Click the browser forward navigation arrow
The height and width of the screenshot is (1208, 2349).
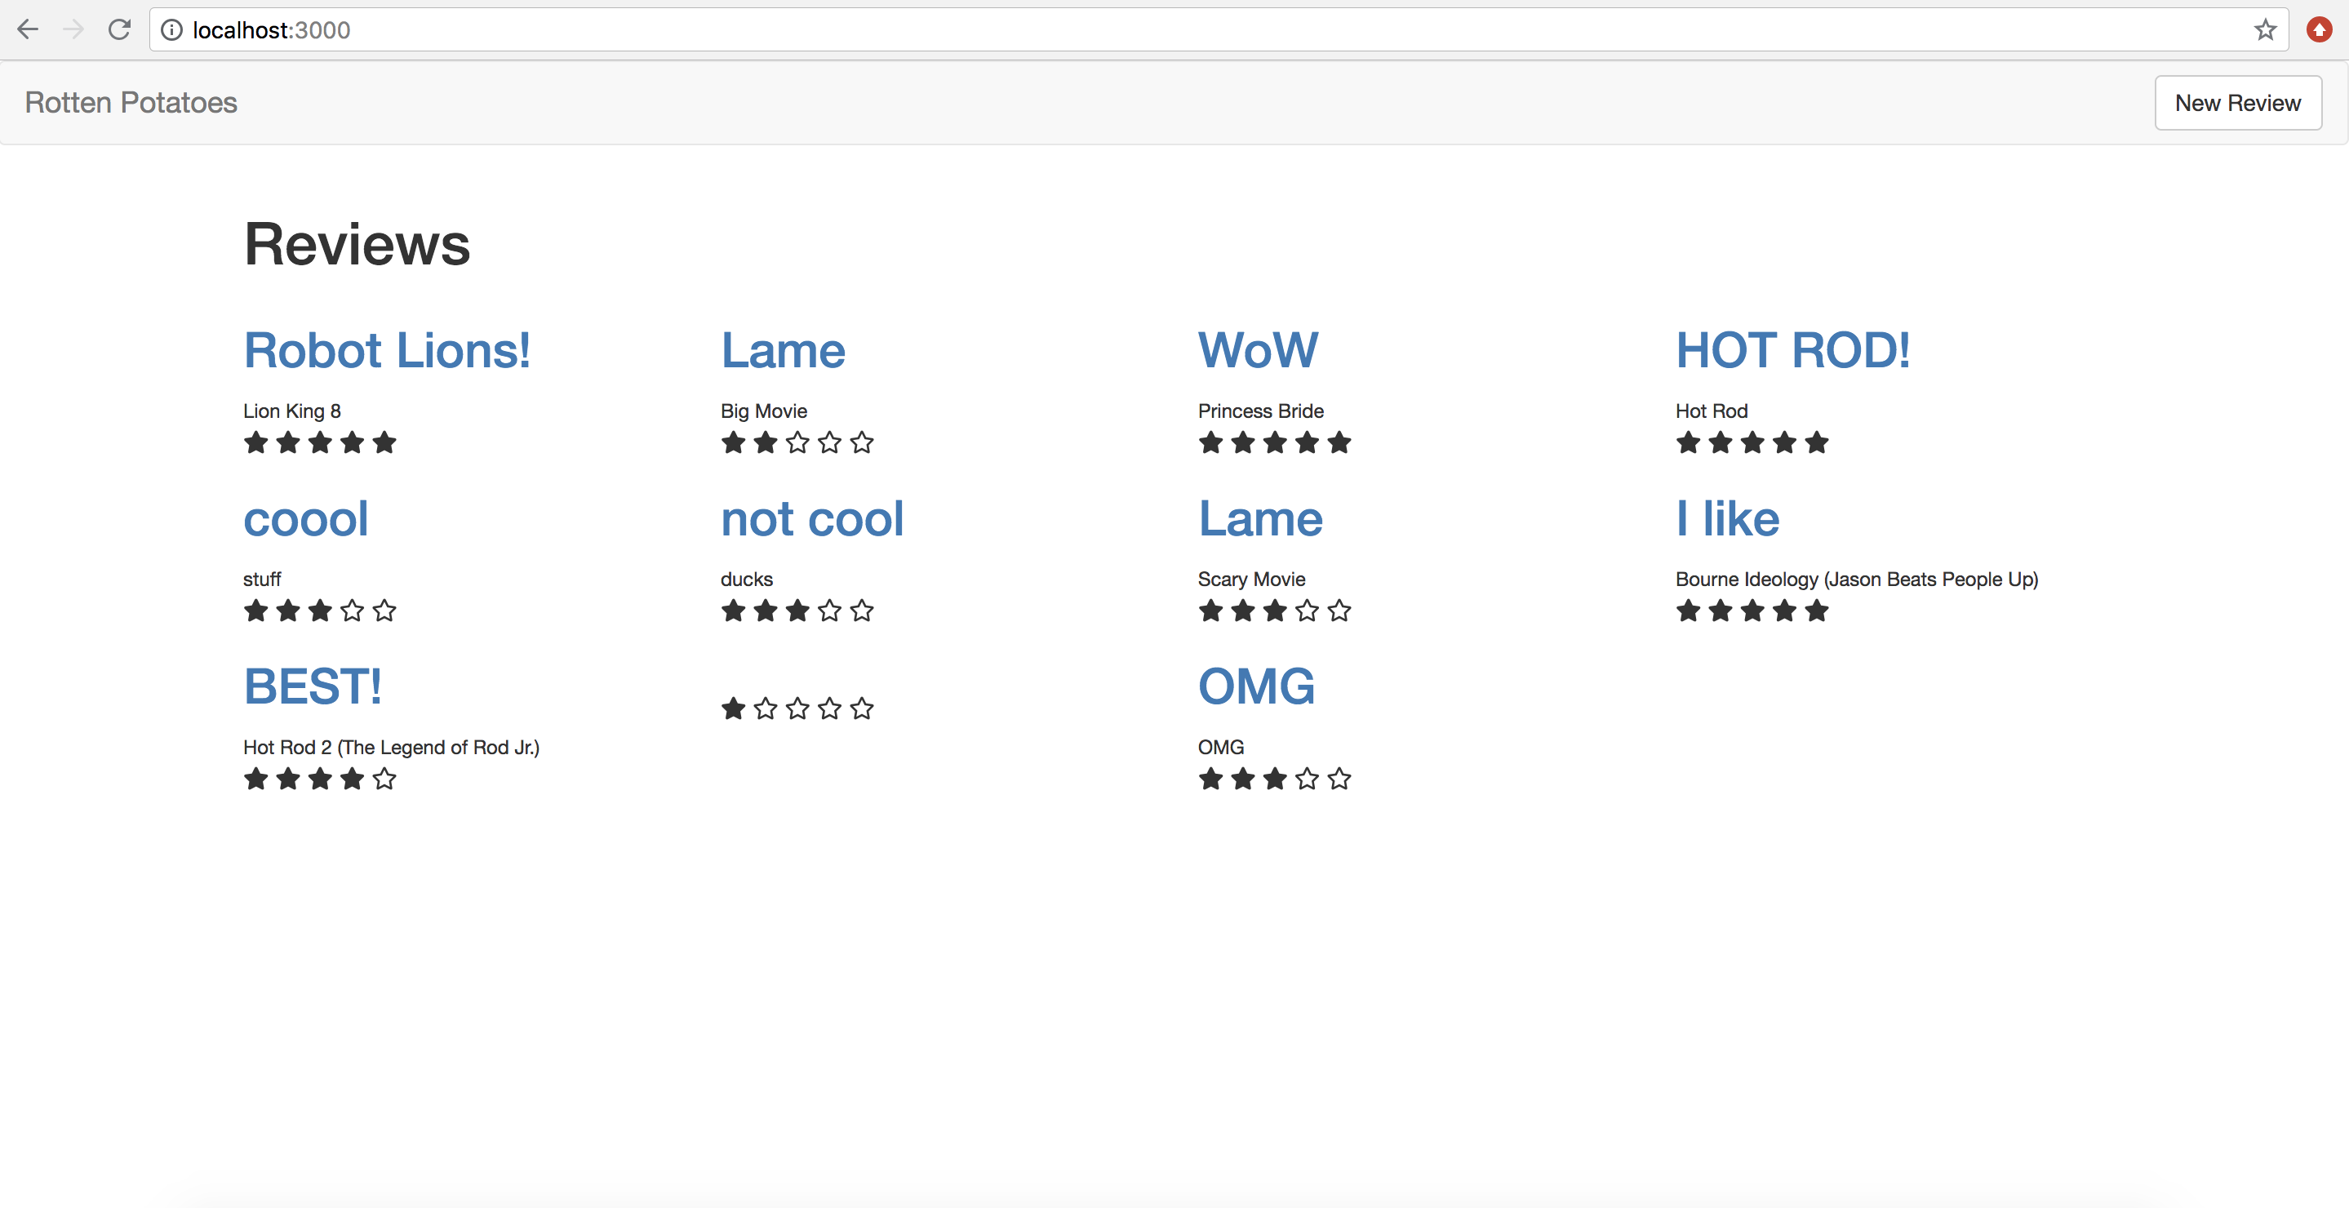(73, 29)
